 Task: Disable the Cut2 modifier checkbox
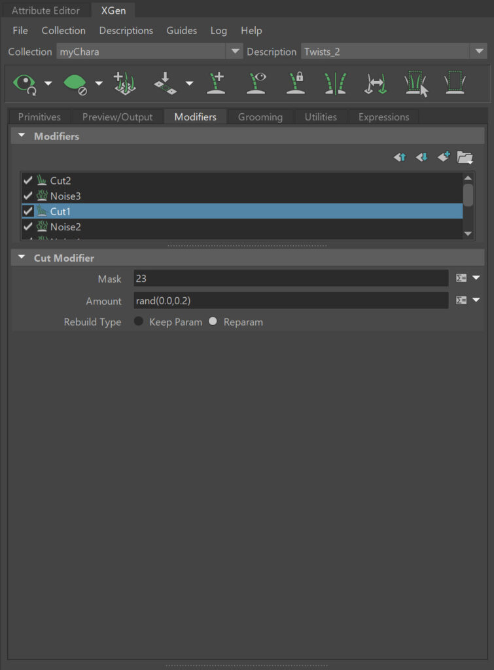point(28,181)
